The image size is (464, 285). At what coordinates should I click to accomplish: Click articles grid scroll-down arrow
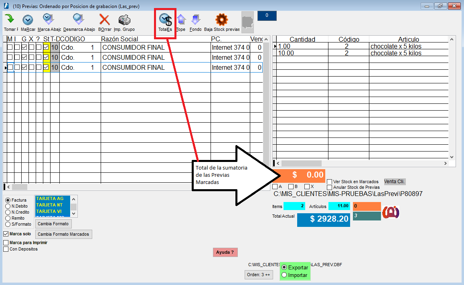[452, 157]
